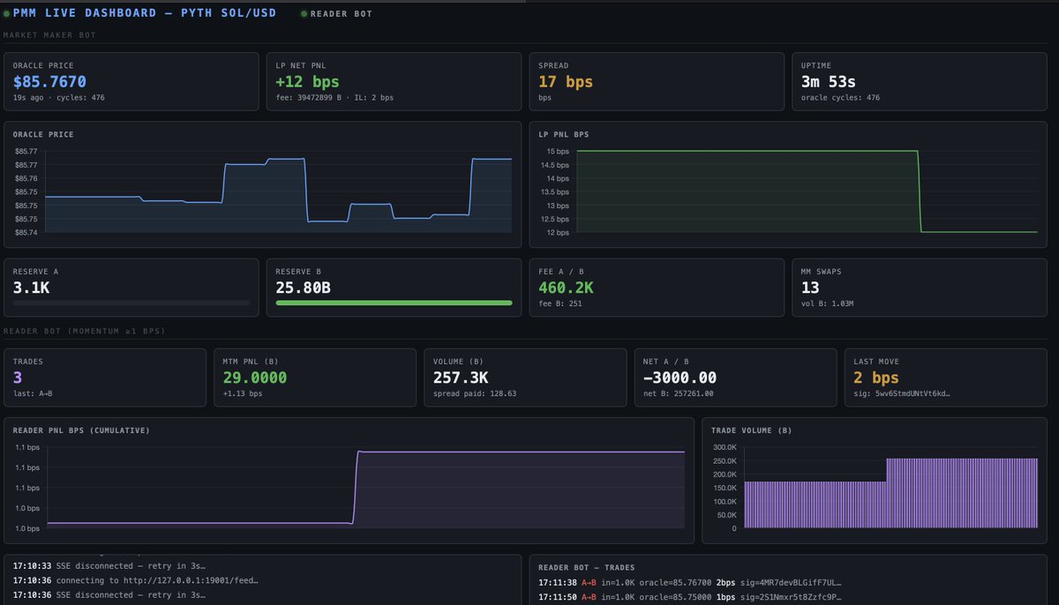Click the 14.5 bps axis label

554,165
